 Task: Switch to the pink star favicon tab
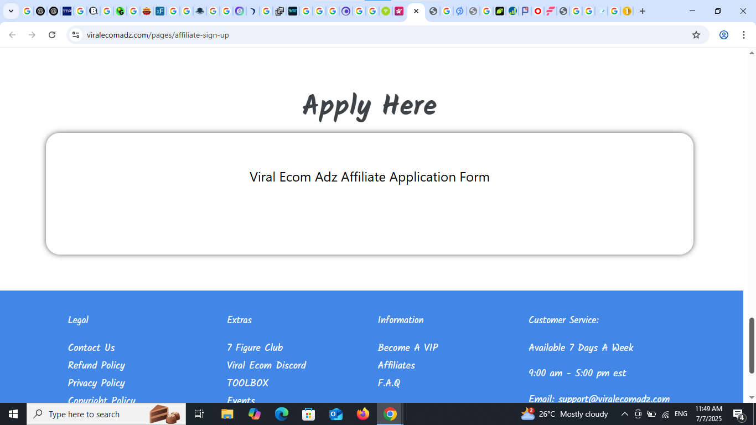pyautogui.click(x=399, y=11)
